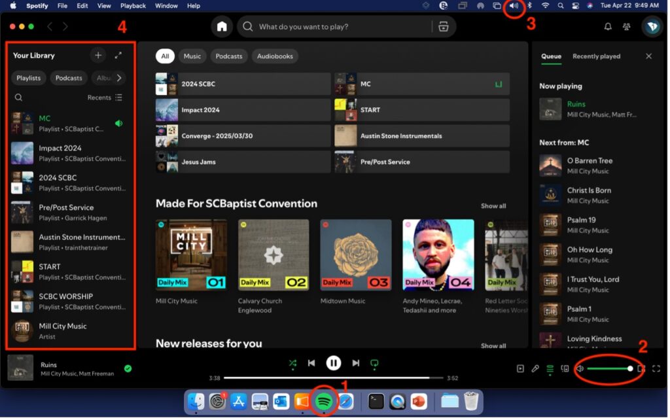Screen dimensions: 670x420
Task: Select 'I Trust You, Lord' in the queue
Action: click(597, 284)
